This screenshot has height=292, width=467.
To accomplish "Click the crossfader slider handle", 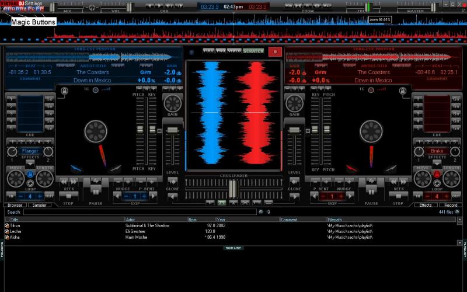I will click(x=233, y=188).
